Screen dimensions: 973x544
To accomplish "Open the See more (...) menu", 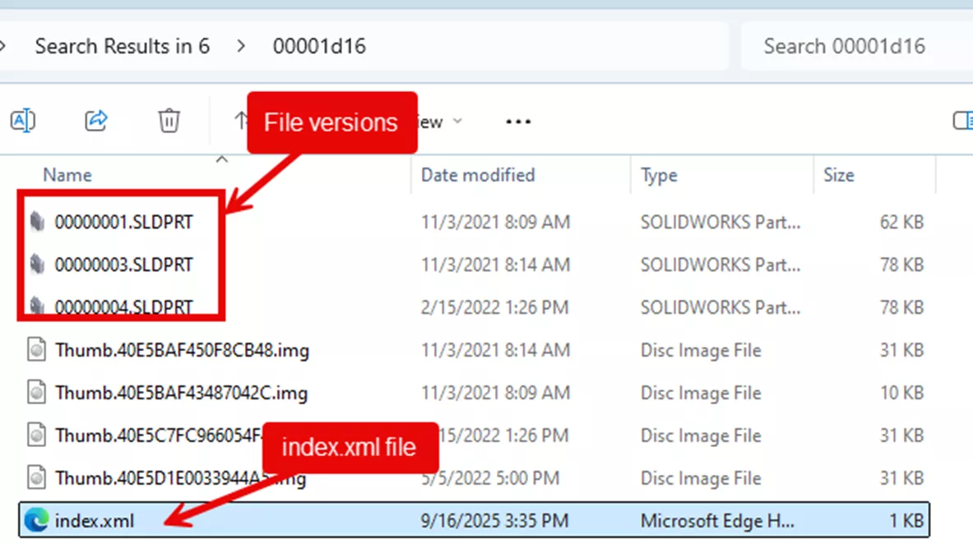I will click(518, 121).
